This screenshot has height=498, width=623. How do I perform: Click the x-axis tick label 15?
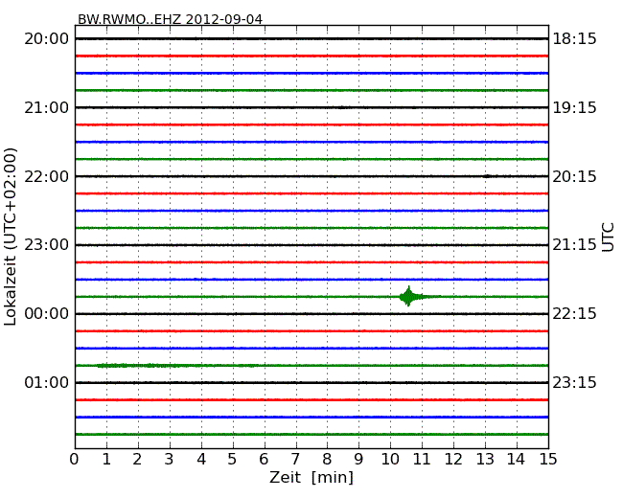tap(548, 459)
